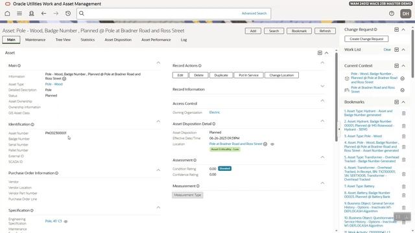Switch to the Statistics tab
Screen dimensions: 415x233
(x=88, y=39)
